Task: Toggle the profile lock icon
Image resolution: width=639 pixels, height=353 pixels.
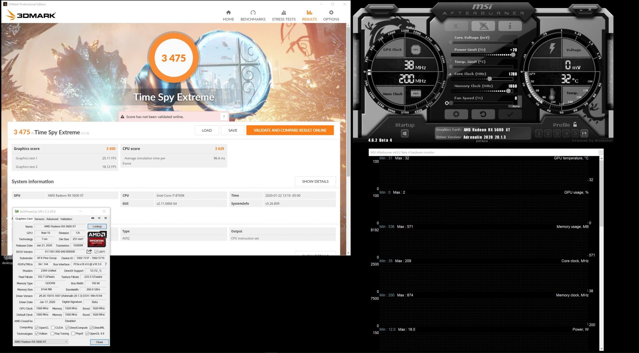Action: click(575, 124)
